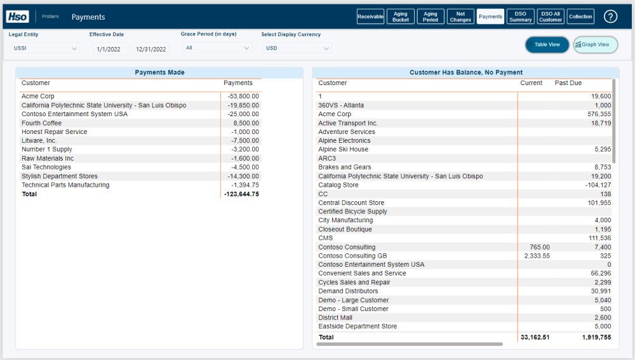Switch to the Aging Bucket tab
This screenshot has width=635, height=360.
(x=401, y=17)
